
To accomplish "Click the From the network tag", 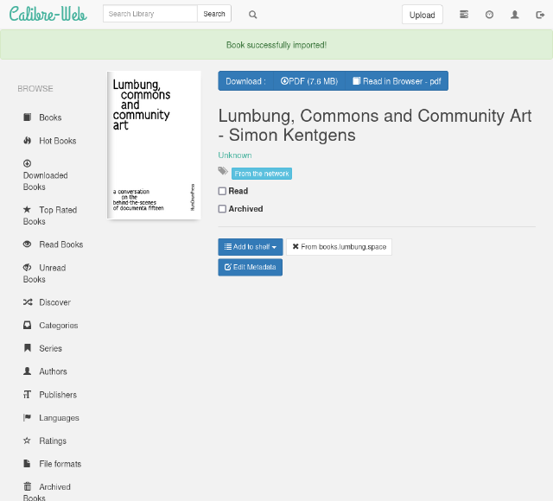I will [262, 174].
